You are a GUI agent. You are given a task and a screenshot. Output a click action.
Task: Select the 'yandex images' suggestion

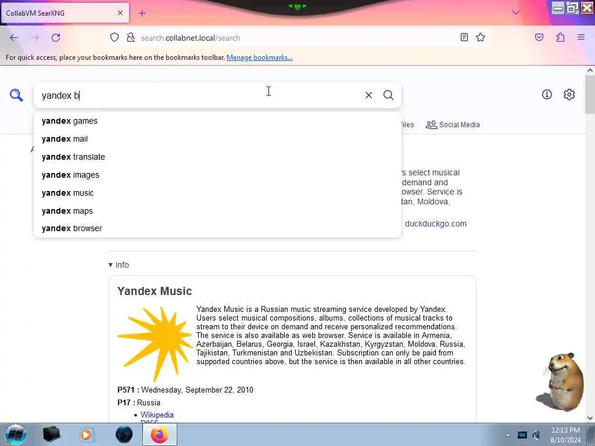point(217,175)
